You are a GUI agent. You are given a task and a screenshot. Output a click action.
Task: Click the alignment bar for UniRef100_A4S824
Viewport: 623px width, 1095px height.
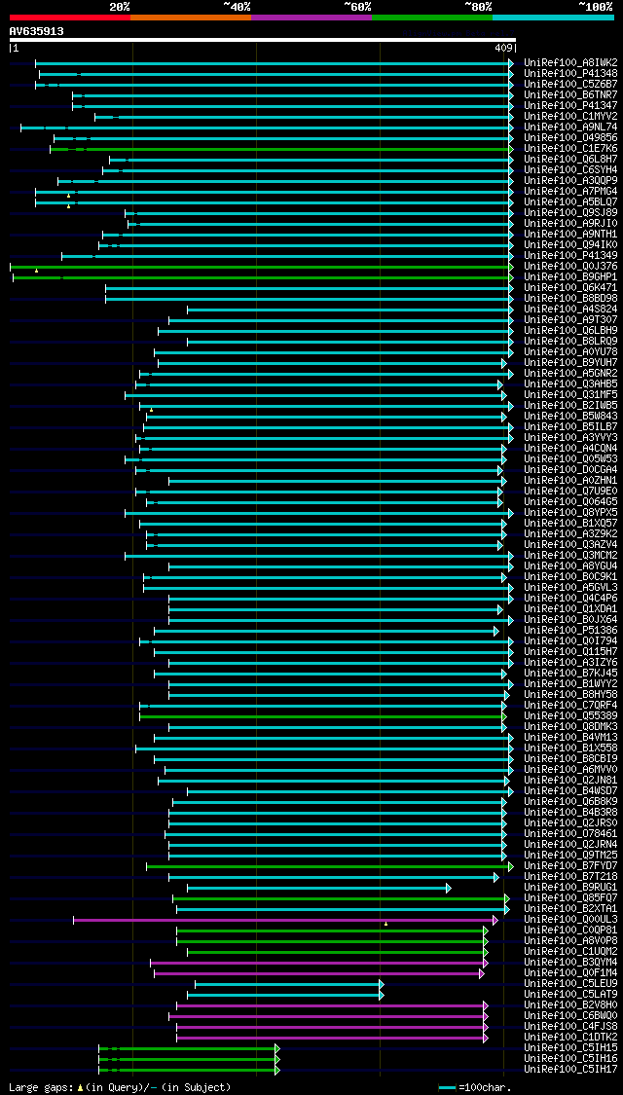point(349,310)
